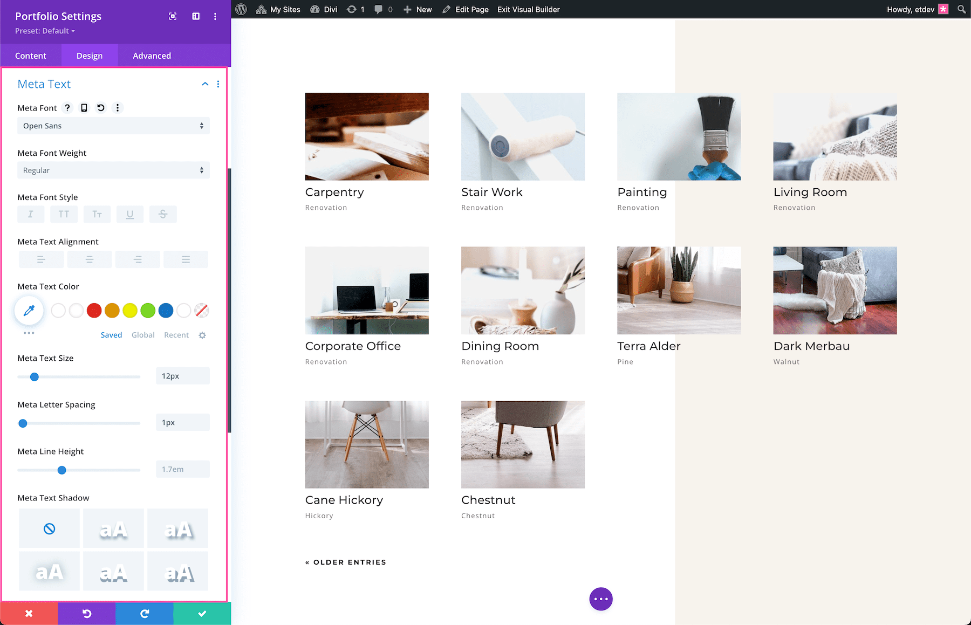
Task: Switch to the Content tab
Action: 31,56
